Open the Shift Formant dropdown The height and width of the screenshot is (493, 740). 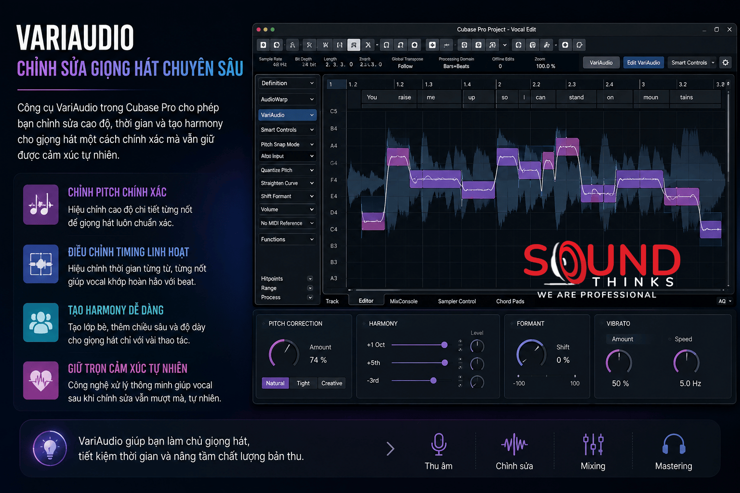288,196
